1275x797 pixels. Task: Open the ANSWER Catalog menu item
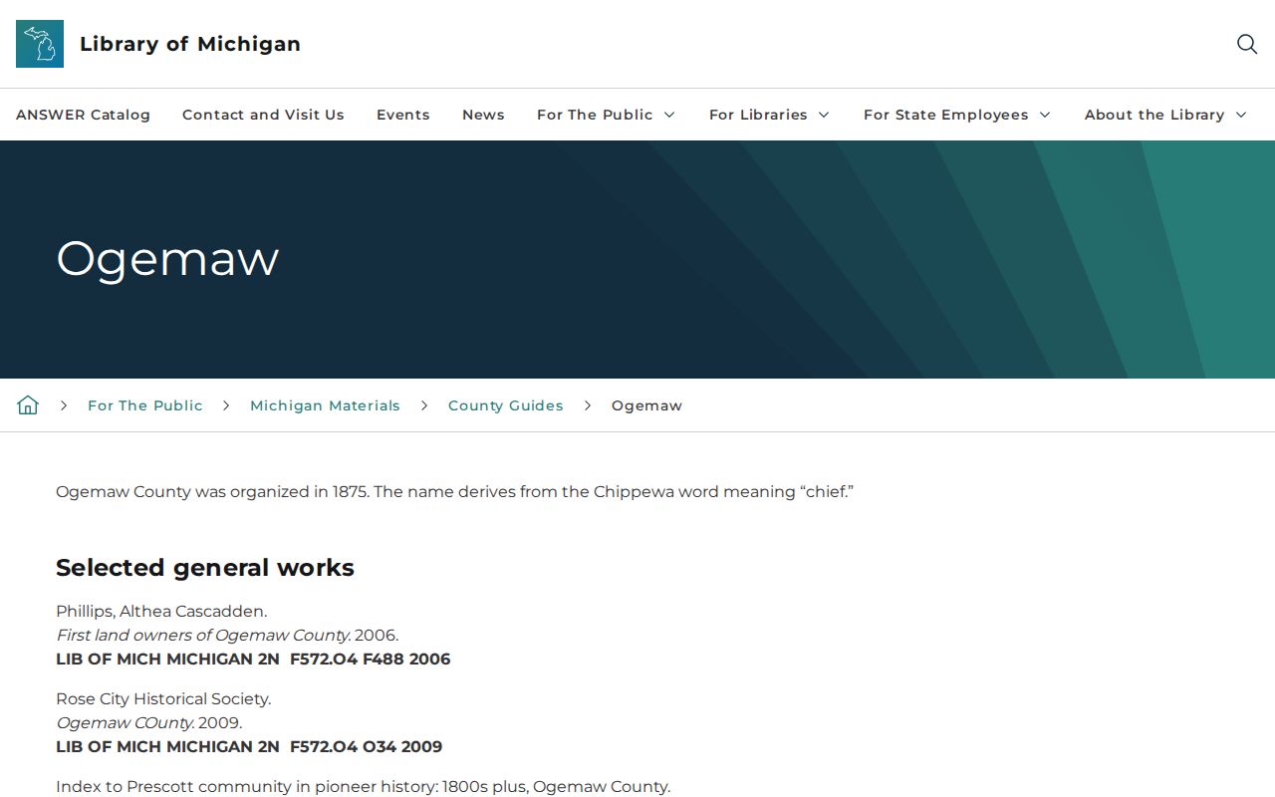[x=83, y=115]
